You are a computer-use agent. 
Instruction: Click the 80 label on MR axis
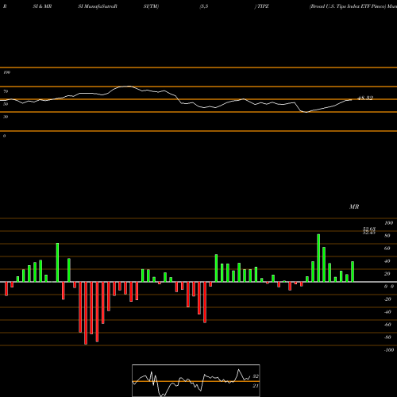387,236
